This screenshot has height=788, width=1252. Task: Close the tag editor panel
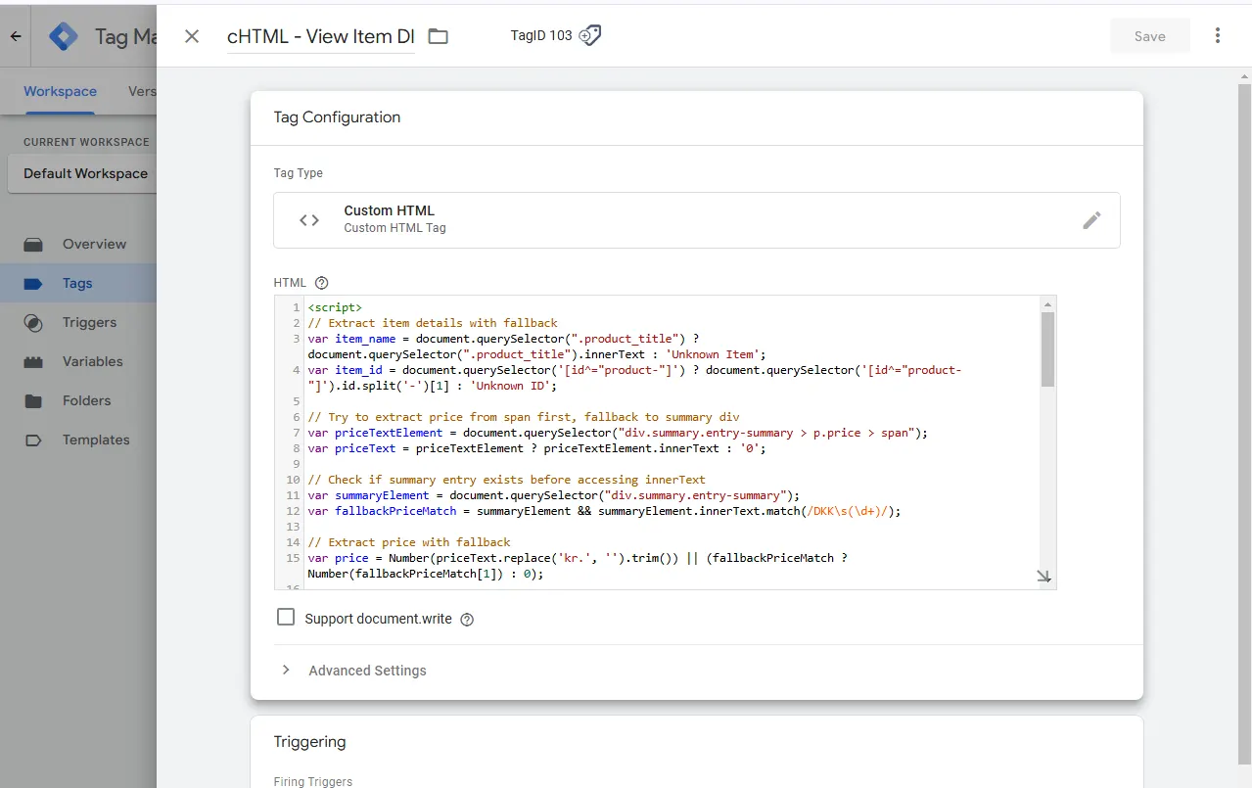tap(192, 36)
